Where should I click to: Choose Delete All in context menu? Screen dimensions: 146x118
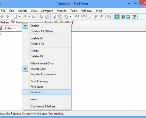[x=46, y=56]
